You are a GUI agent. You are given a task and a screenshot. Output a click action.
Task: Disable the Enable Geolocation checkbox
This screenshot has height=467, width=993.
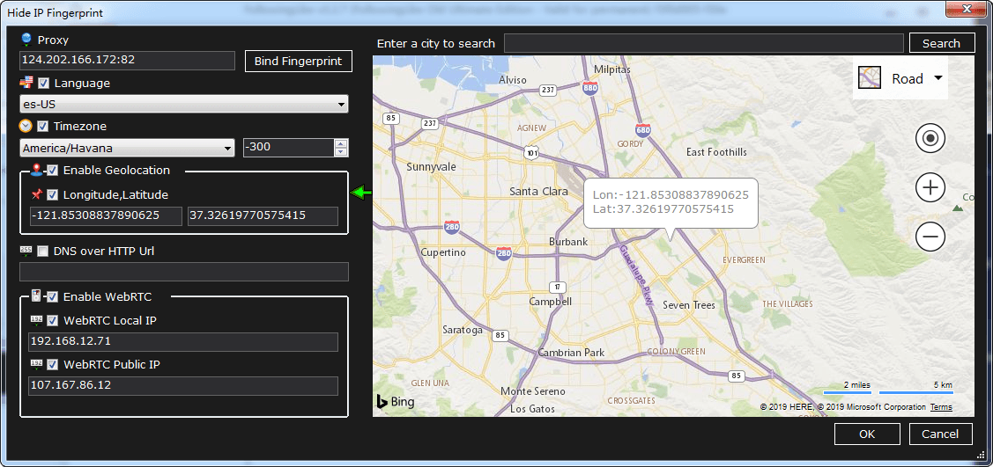(x=53, y=171)
